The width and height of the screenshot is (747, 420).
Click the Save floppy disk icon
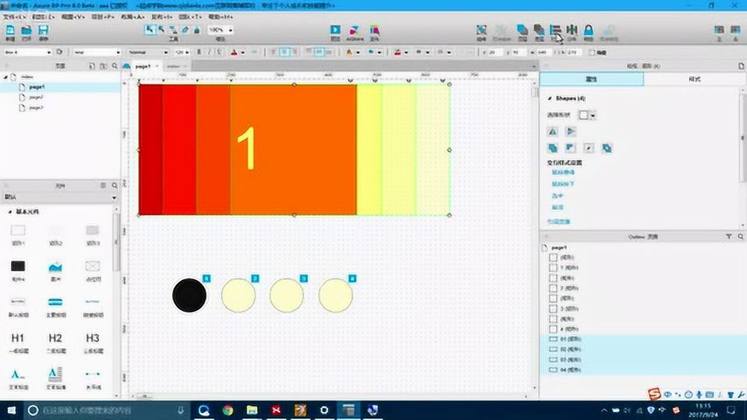tap(43, 30)
